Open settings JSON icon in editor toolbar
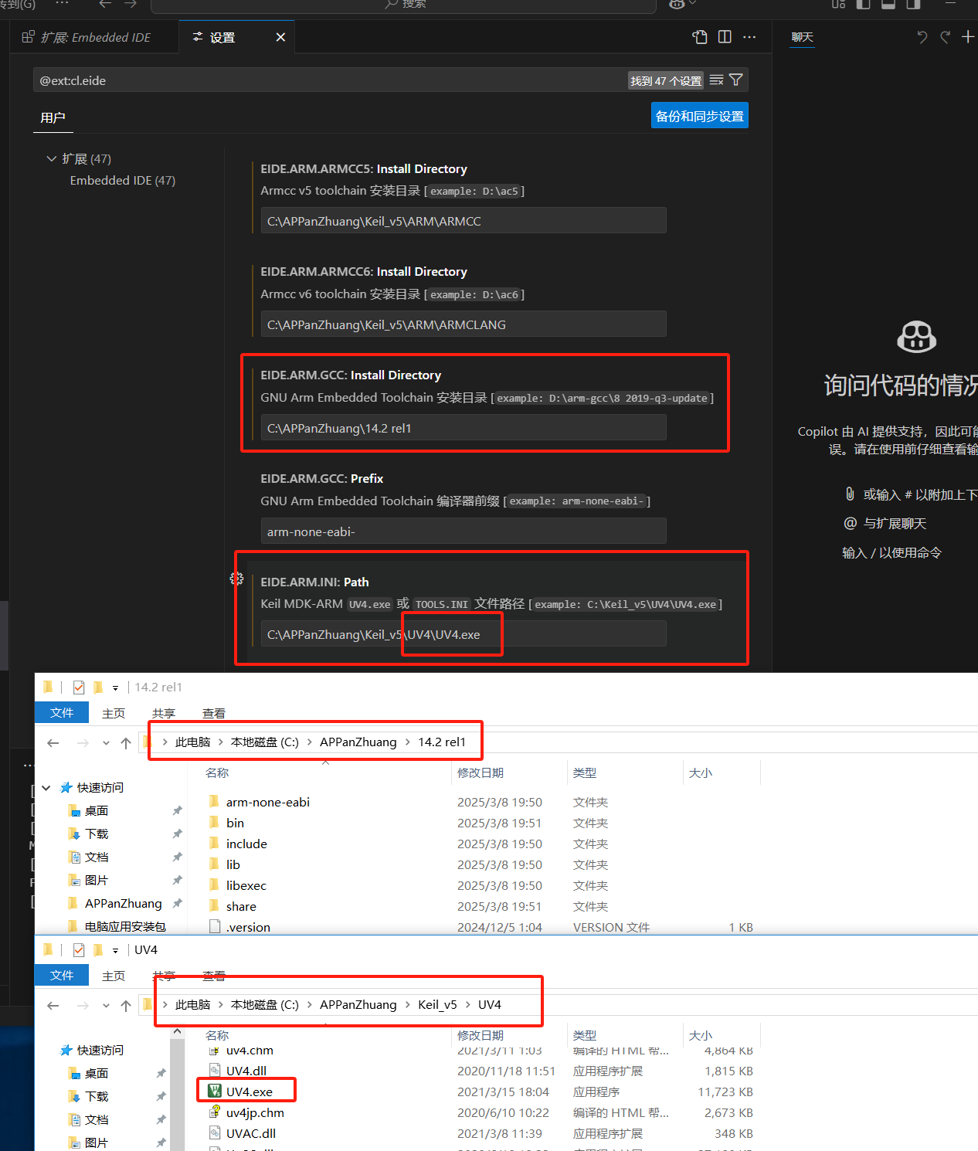This screenshot has width=978, height=1151. (700, 37)
